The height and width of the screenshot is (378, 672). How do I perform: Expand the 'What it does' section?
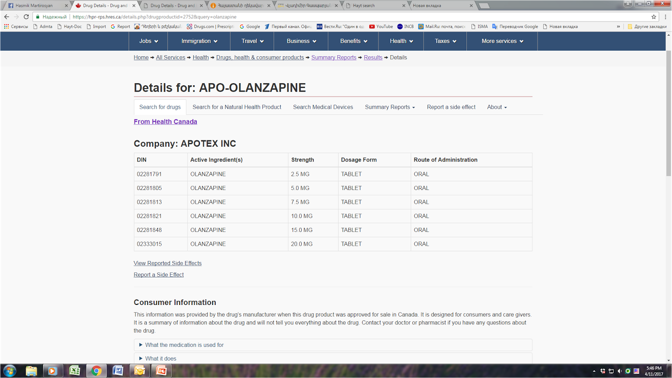coord(160,359)
